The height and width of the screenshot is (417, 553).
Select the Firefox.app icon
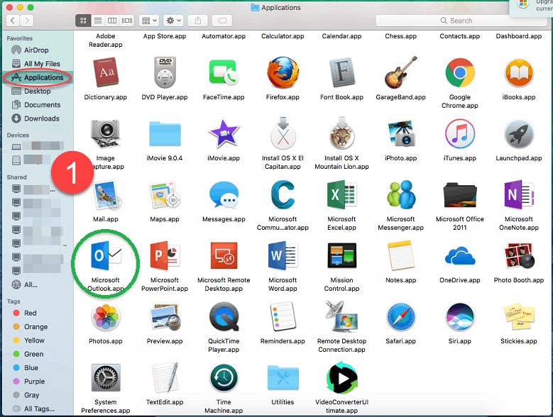pyautogui.click(x=283, y=72)
